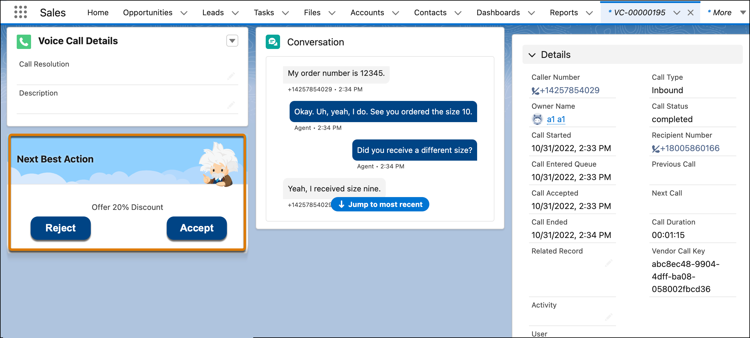
Task: Click the Call Type value Inbound
Action: coord(667,90)
